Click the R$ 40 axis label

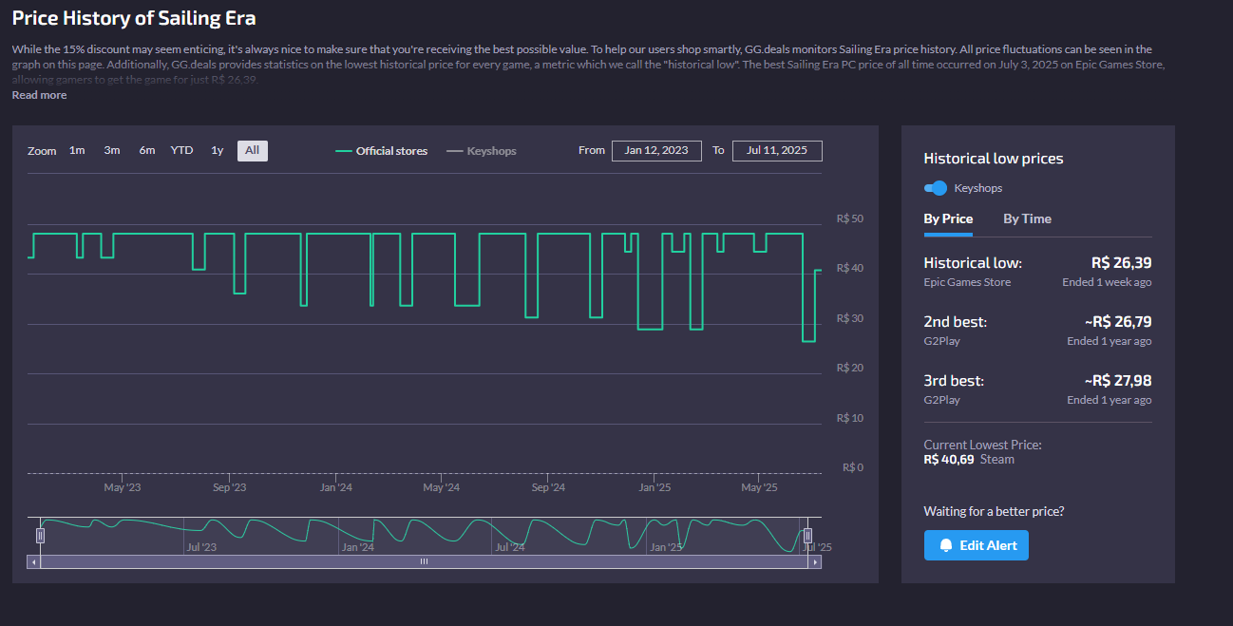click(x=850, y=269)
